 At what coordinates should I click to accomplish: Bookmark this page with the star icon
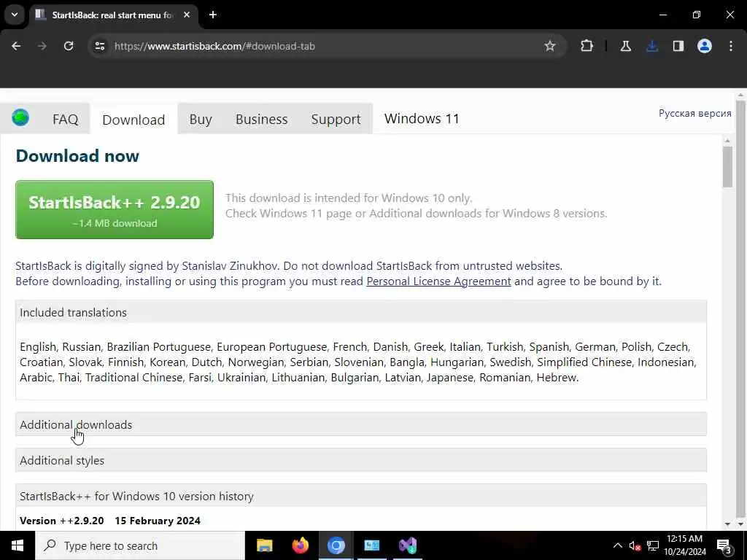[550, 46]
